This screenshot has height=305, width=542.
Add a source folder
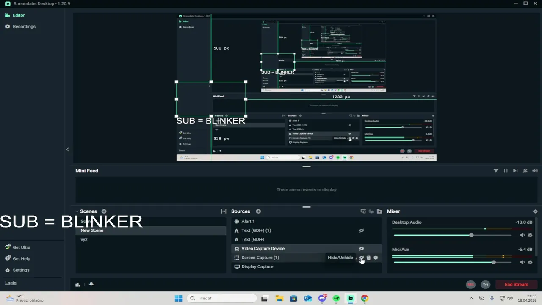tap(379, 211)
